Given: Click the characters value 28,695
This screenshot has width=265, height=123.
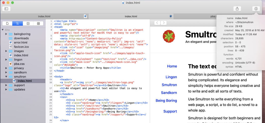Looking at the screenshot, I should pyautogui.click(x=239, y=38).
